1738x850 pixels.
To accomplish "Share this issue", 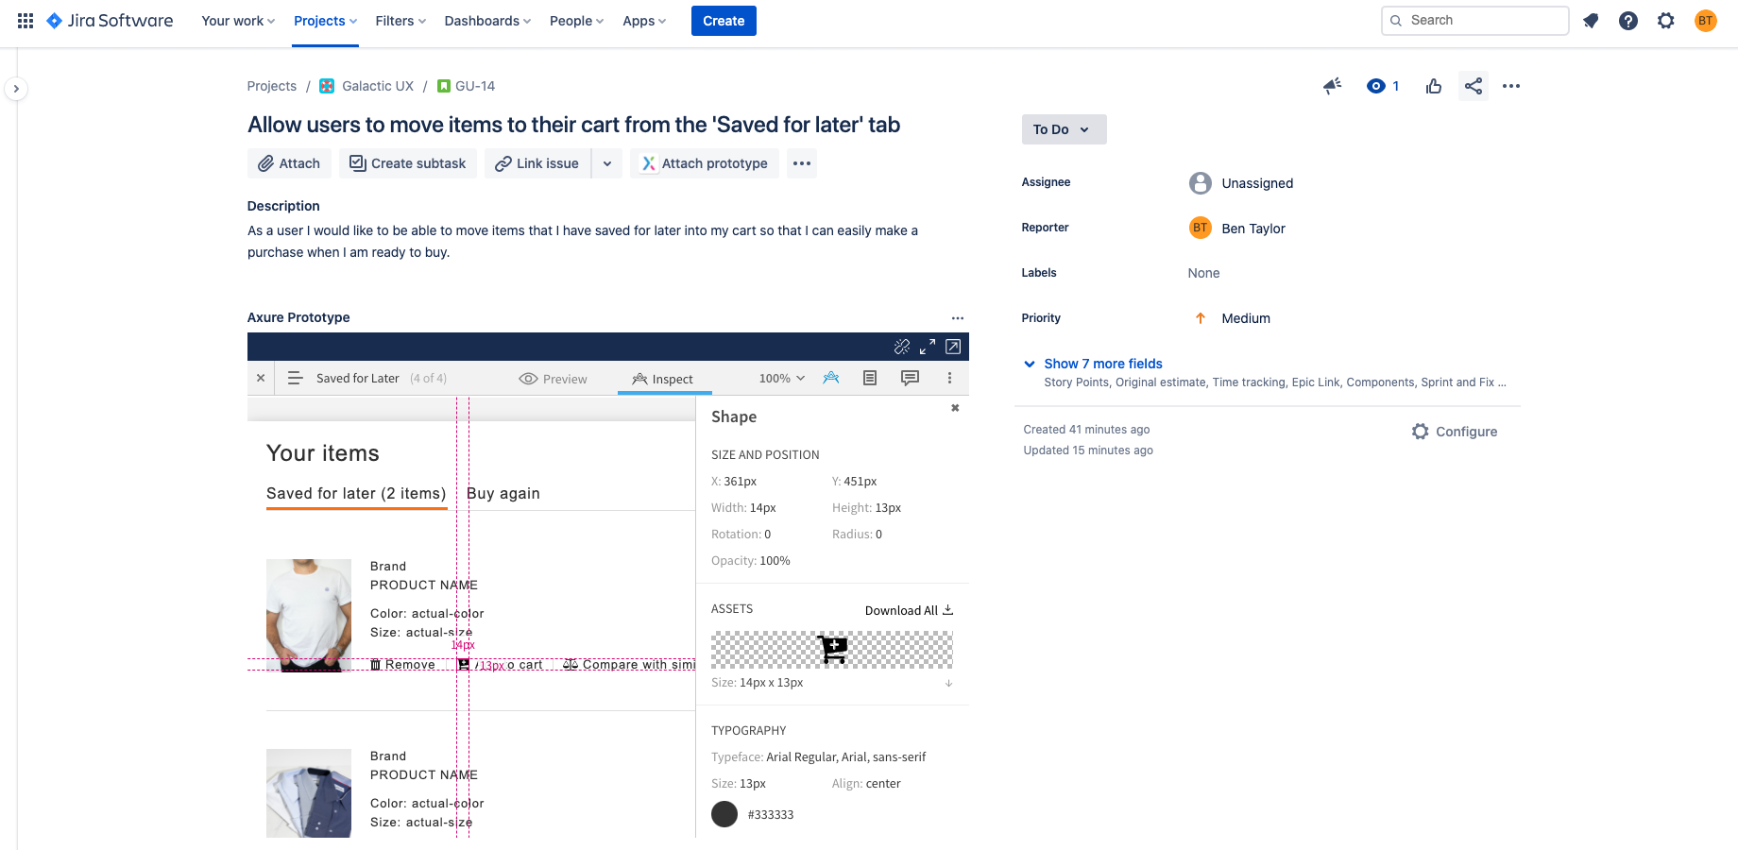I will pos(1474,86).
